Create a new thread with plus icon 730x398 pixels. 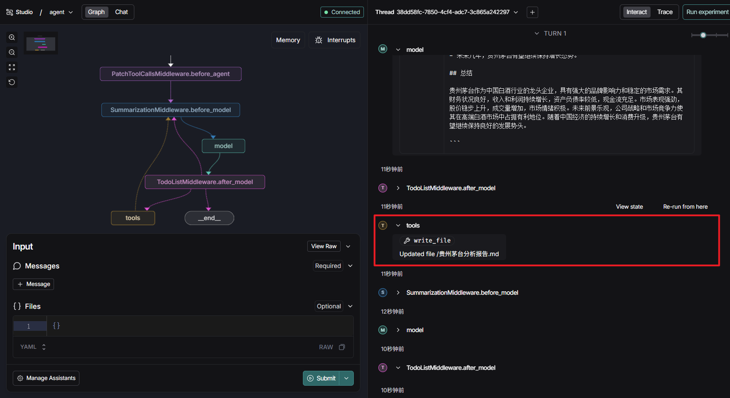coord(532,12)
